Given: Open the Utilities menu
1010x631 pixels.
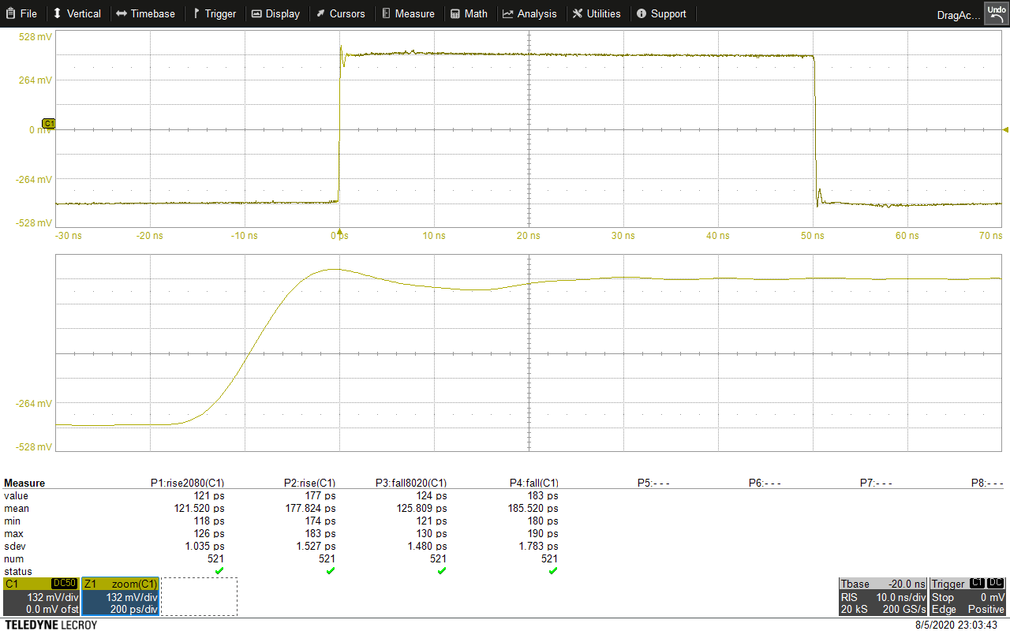Looking at the screenshot, I should (x=597, y=13).
